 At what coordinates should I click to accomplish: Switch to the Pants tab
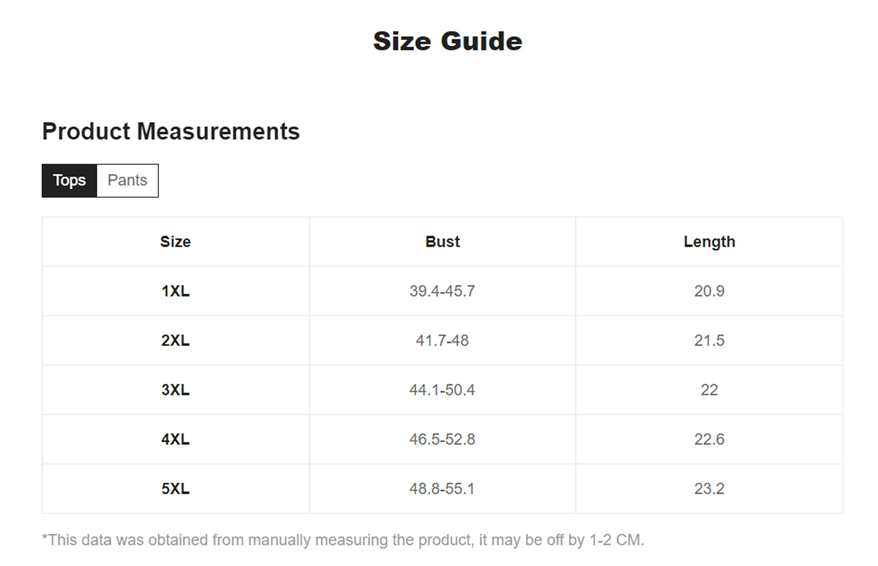pos(127,181)
